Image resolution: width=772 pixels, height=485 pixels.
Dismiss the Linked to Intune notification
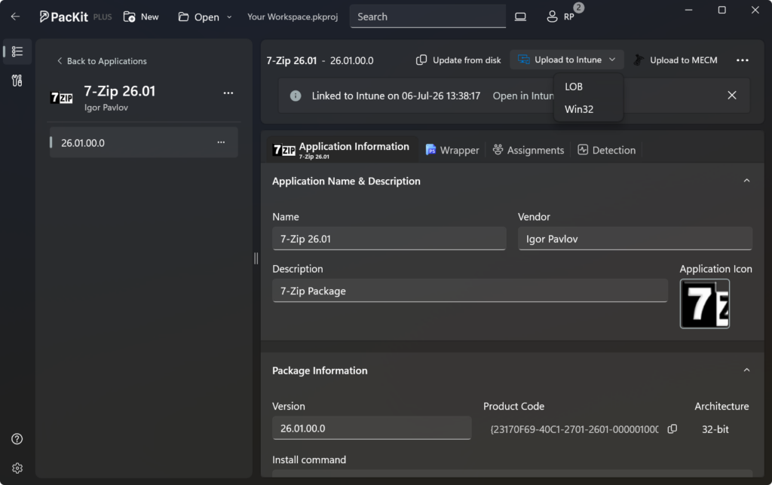pos(731,96)
